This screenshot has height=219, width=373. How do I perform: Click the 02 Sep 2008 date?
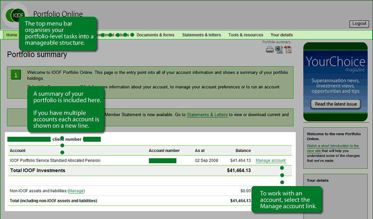pos(207,161)
